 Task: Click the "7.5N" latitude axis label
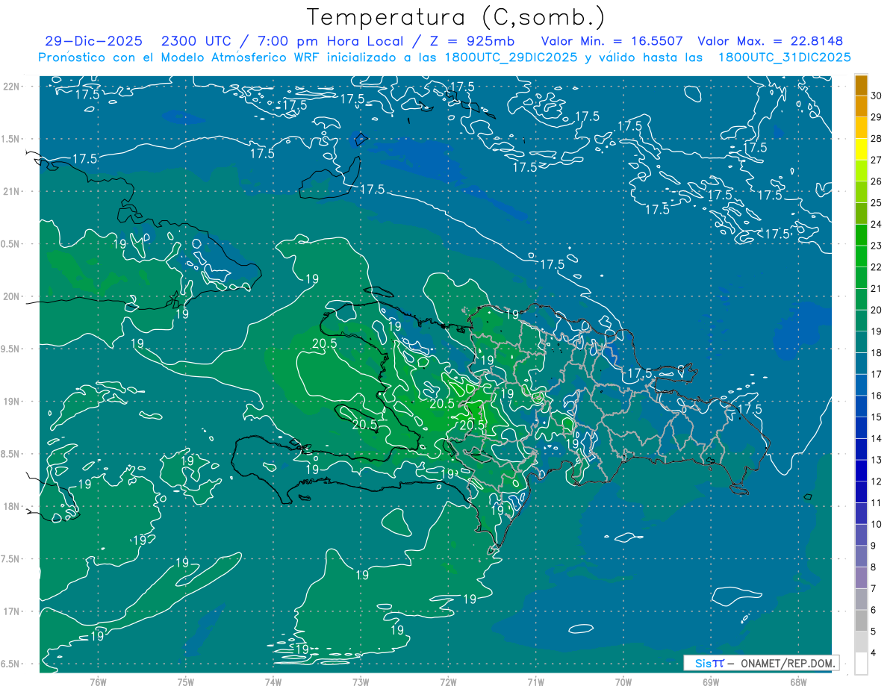point(11,559)
